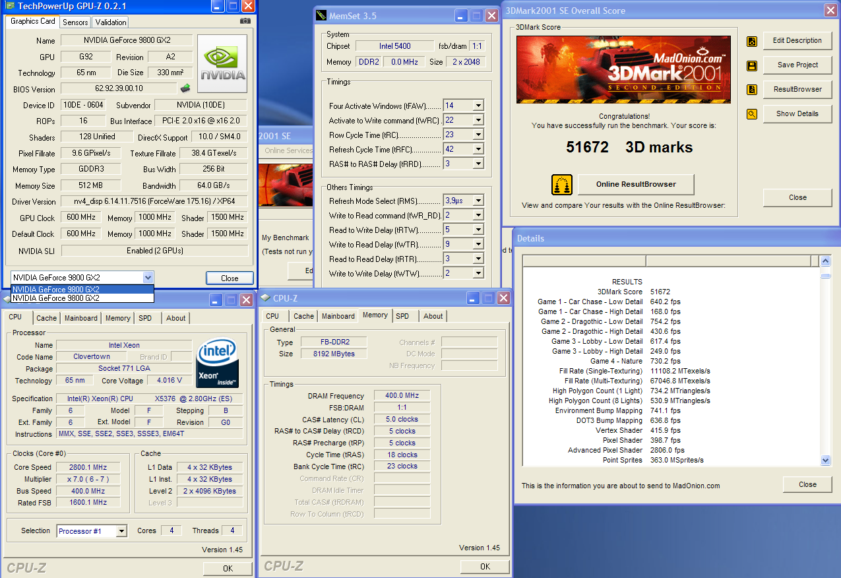
Task: Click the Show Details button
Action: (797, 114)
